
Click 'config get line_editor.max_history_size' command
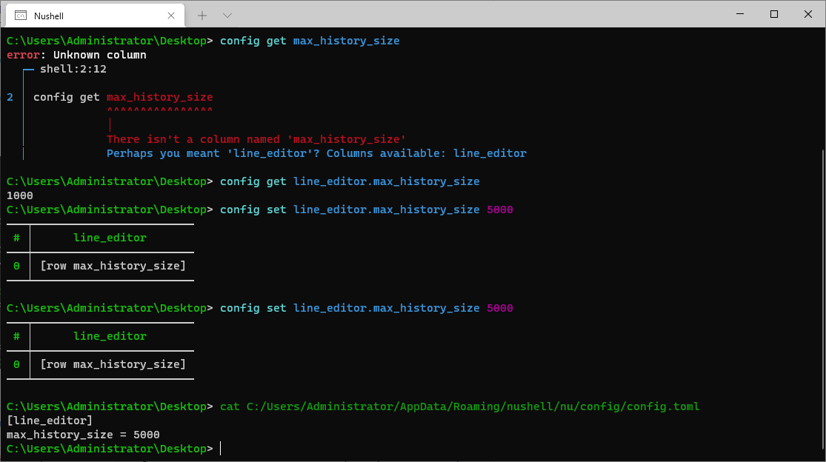coord(350,181)
